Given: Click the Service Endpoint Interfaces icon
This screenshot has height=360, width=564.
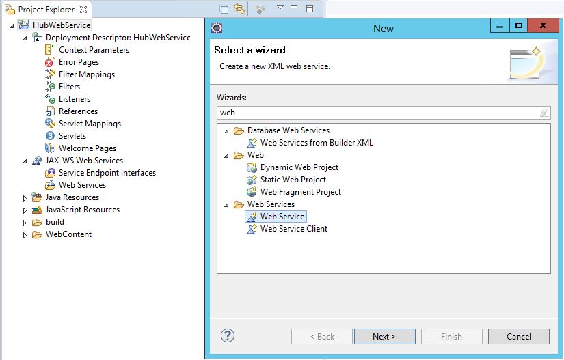Looking at the screenshot, I should (50, 173).
